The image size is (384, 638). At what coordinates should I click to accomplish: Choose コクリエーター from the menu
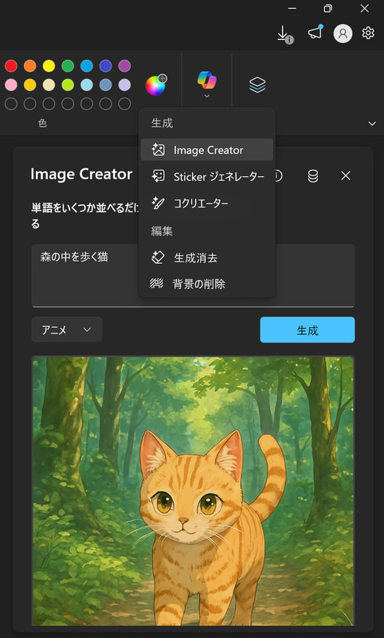(x=207, y=203)
